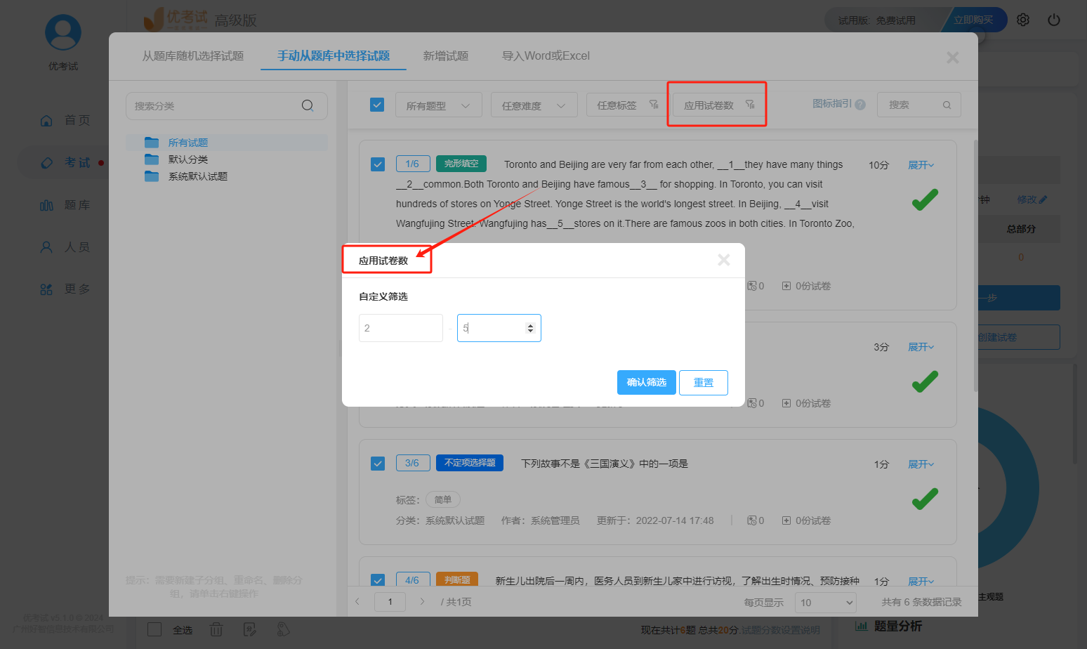Open 更多 more options in sidebar
1087x649 pixels.
(65, 289)
